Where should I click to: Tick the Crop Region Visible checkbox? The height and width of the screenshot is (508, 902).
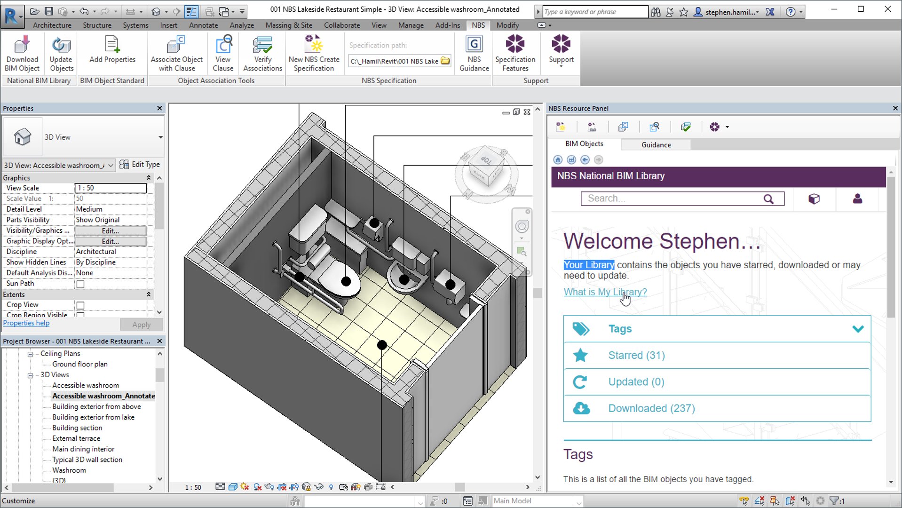[x=80, y=315]
